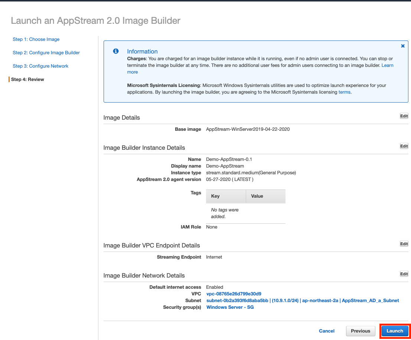Screen dimensions: 411x340
Task: Open the Sysinternals licensing terms link
Action: (345, 92)
